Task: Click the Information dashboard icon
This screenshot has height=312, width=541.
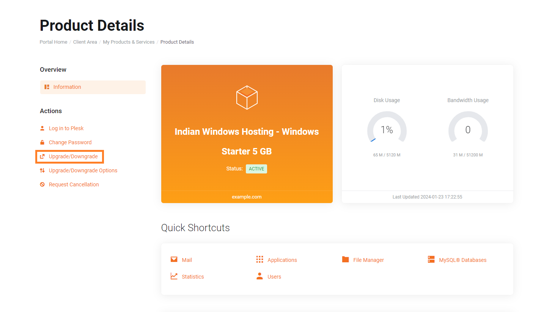Action: (x=47, y=87)
